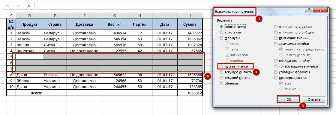Click date cell 01.03.17
This screenshot has width=336, height=115.
(165, 75)
